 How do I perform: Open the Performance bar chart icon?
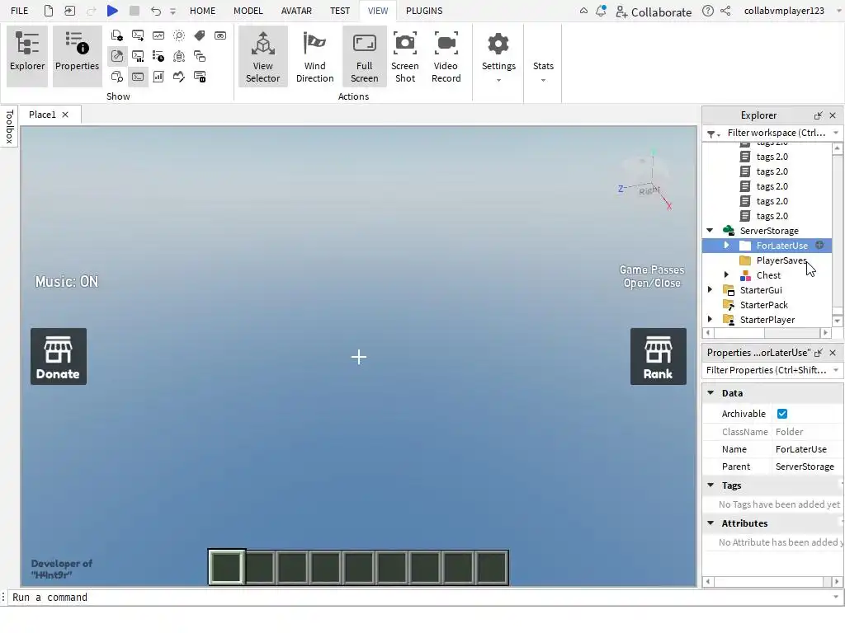[x=158, y=77]
